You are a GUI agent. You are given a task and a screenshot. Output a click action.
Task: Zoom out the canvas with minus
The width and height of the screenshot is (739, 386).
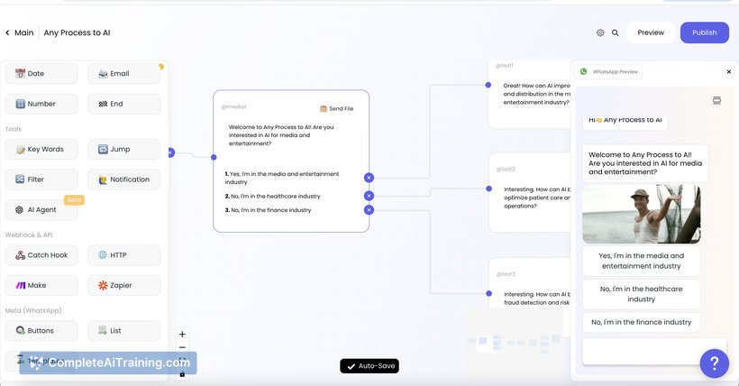click(x=182, y=347)
